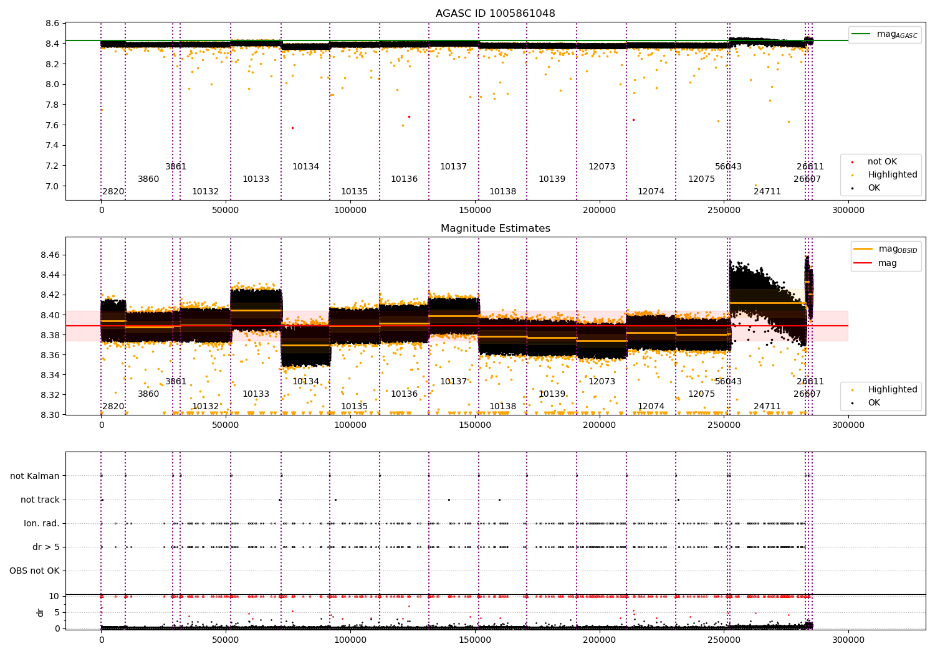Click obsid label 12074 in Magnitude Estimates plot
This screenshot has height=654, width=935.
pyautogui.click(x=651, y=407)
